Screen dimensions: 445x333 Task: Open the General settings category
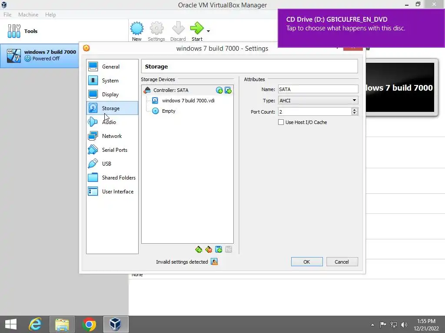point(112,66)
